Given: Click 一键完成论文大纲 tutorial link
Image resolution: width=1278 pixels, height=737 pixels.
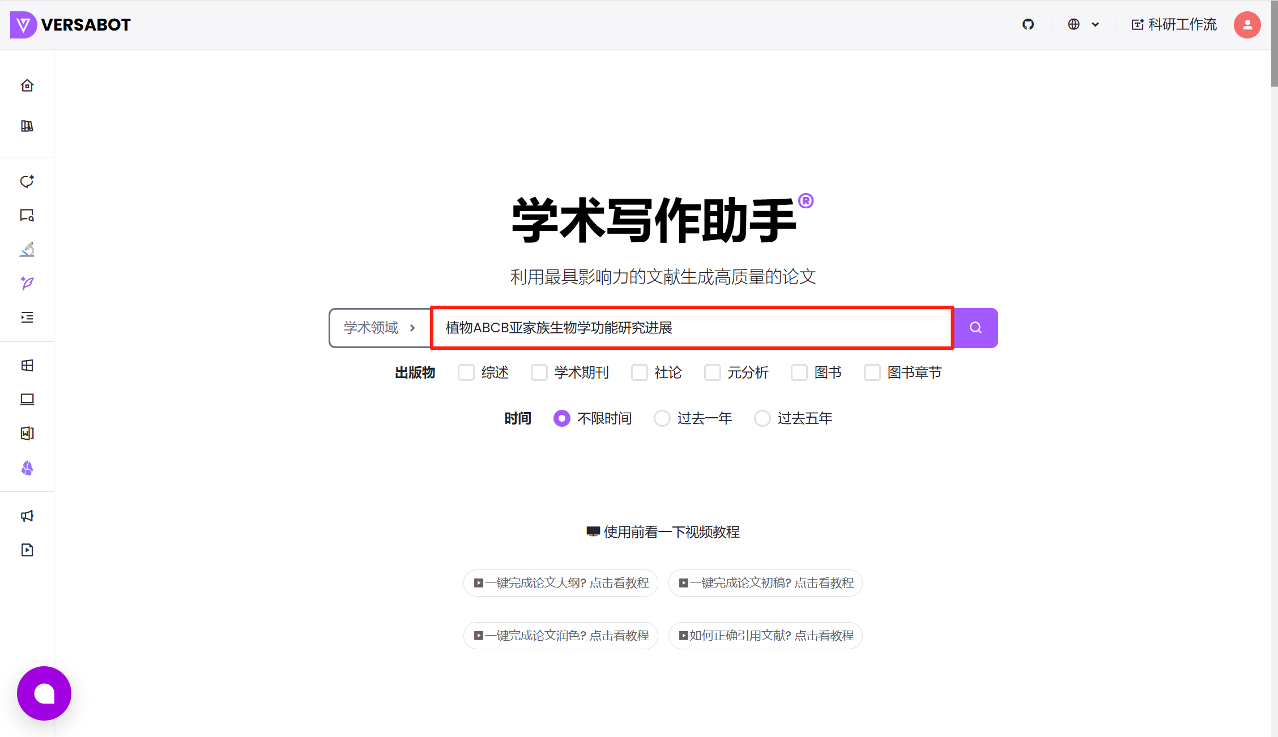Looking at the screenshot, I should tap(560, 582).
